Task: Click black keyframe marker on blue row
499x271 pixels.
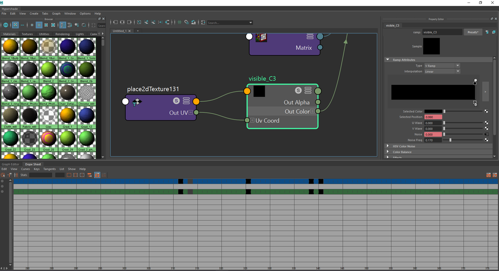Action: (248, 181)
